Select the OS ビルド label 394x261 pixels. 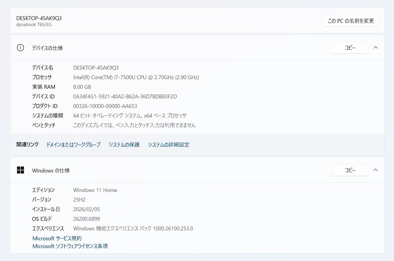click(x=42, y=219)
